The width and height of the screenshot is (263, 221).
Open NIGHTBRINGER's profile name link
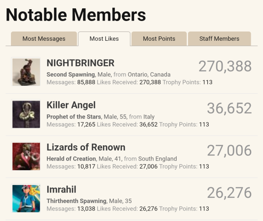pos(80,63)
